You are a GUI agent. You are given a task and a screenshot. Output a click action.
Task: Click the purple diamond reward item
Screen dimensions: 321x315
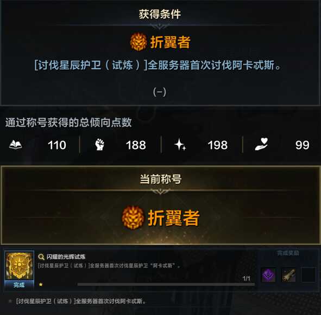click(x=268, y=275)
